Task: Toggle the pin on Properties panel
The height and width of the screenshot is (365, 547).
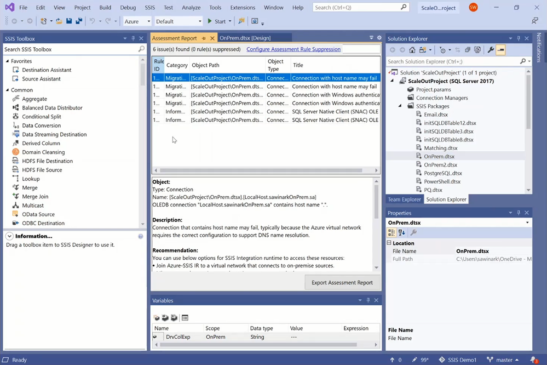Action: click(519, 213)
